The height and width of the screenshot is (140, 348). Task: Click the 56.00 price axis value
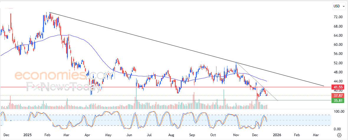(338, 54)
